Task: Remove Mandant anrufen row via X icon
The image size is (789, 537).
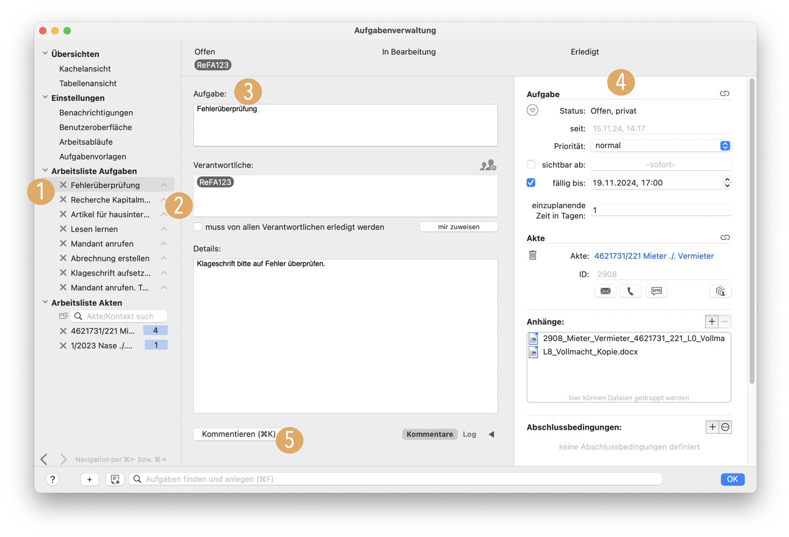Action: point(64,244)
